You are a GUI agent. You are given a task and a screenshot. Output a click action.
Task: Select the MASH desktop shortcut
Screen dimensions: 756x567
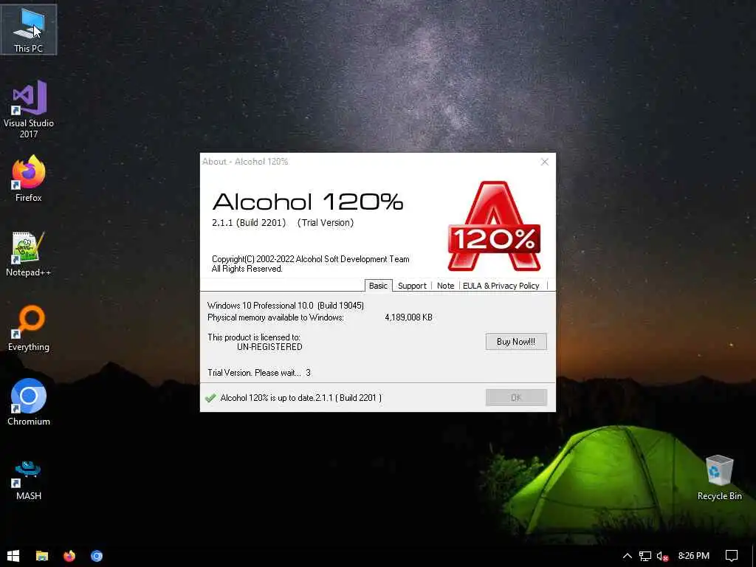point(29,480)
